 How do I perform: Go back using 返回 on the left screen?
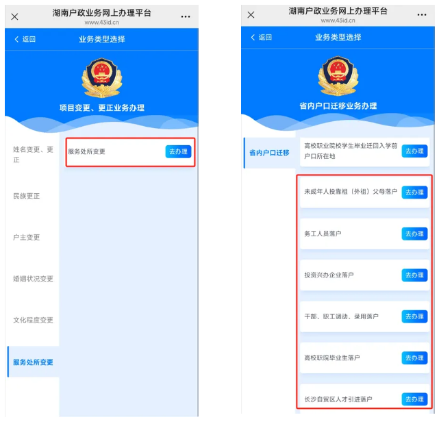tap(25, 39)
